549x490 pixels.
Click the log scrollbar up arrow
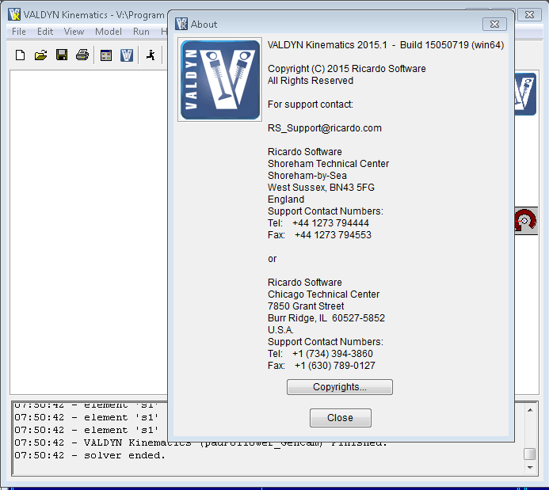point(530,410)
